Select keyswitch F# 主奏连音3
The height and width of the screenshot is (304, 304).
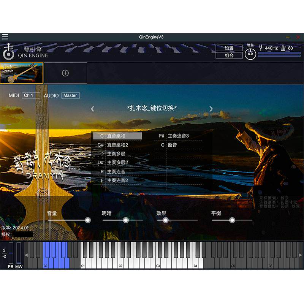coord(178,136)
